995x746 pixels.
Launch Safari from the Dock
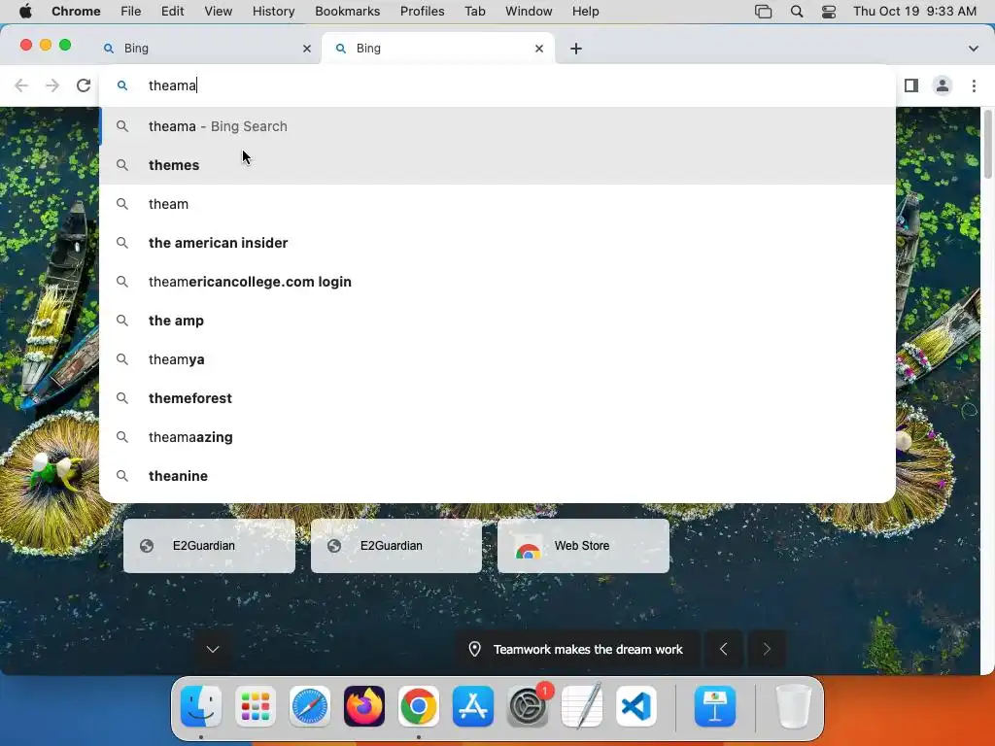pyautogui.click(x=310, y=706)
